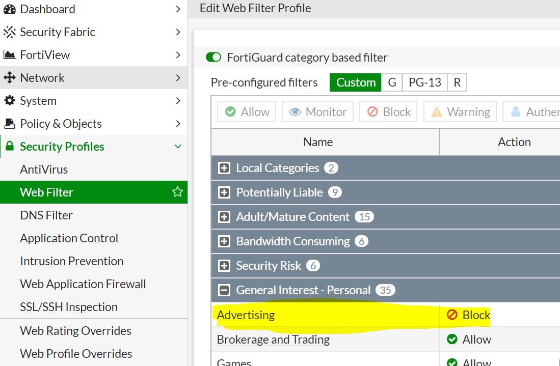Viewport: 560px width, 366px height.
Task: Open the Web Rating Overrides item
Action: pyautogui.click(x=94, y=331)
